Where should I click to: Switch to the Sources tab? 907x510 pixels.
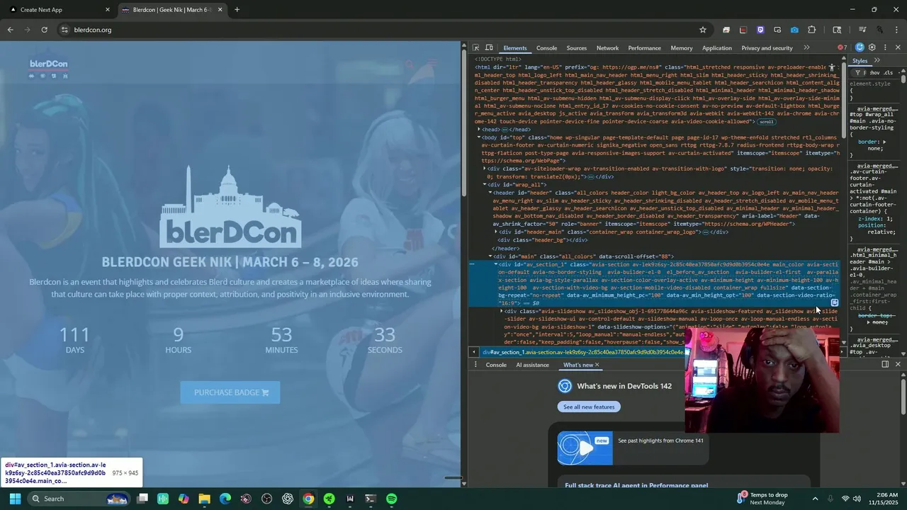pos(576,48)
